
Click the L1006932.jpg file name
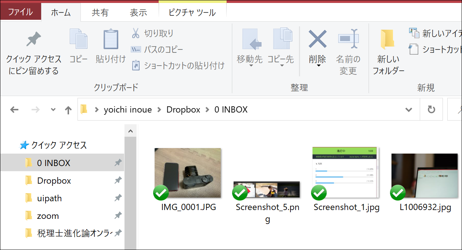click(x=425, y=207)
